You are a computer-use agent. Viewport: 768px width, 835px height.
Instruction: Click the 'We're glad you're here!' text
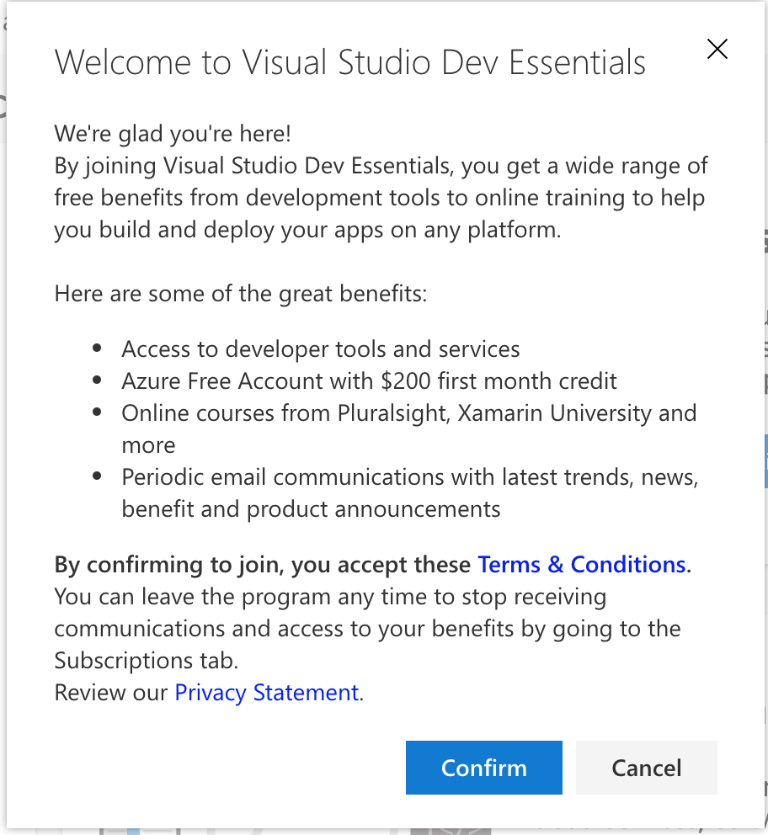tap(173, 134)
